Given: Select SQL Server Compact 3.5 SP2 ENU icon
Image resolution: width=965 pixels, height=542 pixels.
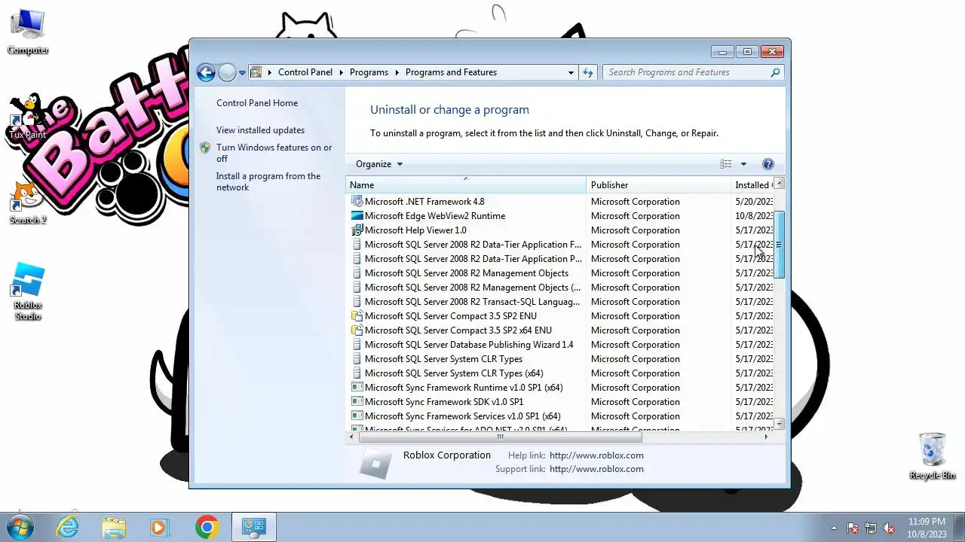Looking at the screenshot, I should (357, 316).
